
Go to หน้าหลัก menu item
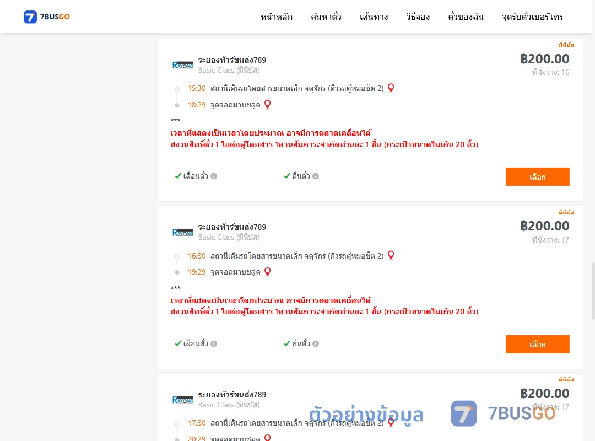click(276, 17)
